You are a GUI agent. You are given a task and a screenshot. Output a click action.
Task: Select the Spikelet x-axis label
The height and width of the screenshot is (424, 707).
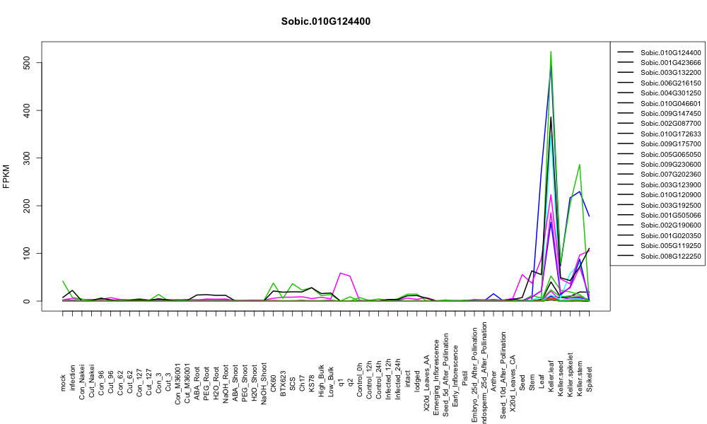[x=589, y=379]
